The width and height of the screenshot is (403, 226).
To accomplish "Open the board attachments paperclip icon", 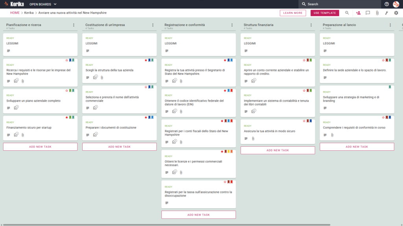I will point(377,13).
